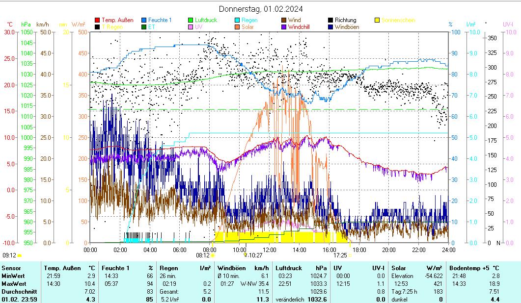The width and height of the screenshot is (521, 303).
Task: Click the 'Durchschnitt' row label
Action: [x=19, y=292]
